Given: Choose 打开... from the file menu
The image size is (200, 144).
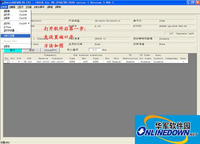Looking at the screenshot, I should tap(15, 15).
